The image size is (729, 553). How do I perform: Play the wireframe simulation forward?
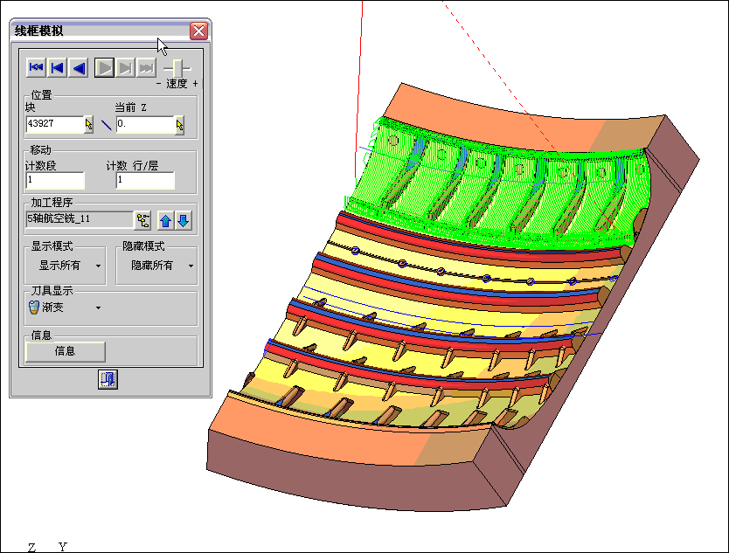(x=104, y=68)
